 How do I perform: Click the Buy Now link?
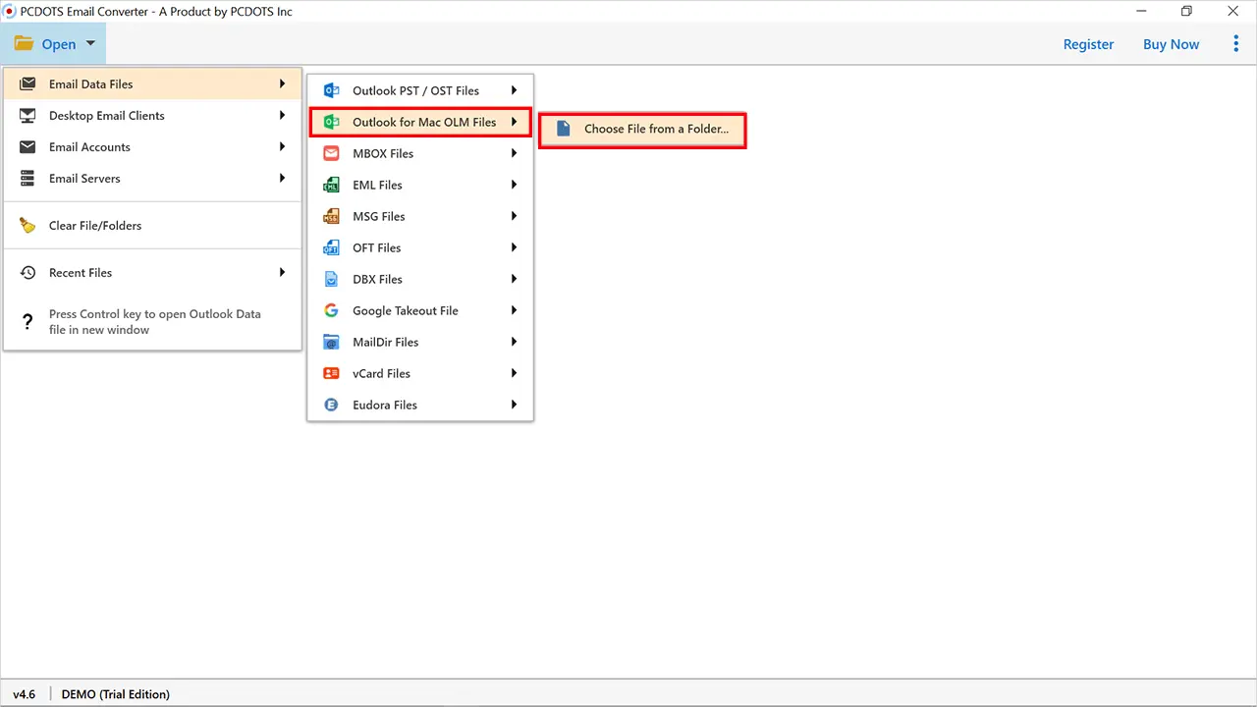[x=1171, y=44]
